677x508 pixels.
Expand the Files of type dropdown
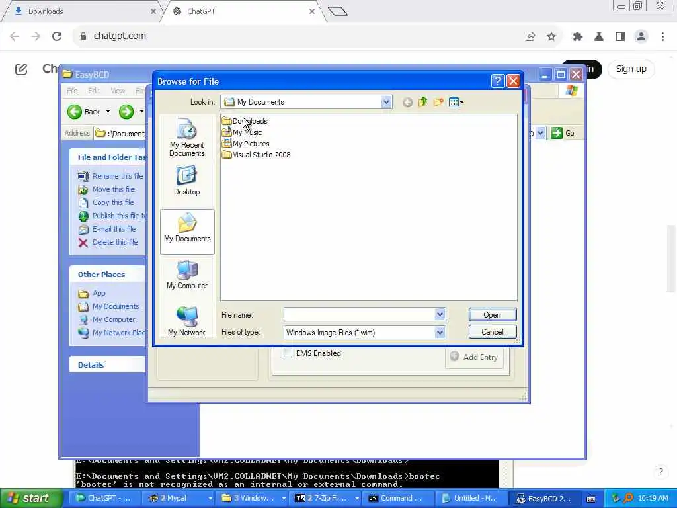[x=440, y=332]
